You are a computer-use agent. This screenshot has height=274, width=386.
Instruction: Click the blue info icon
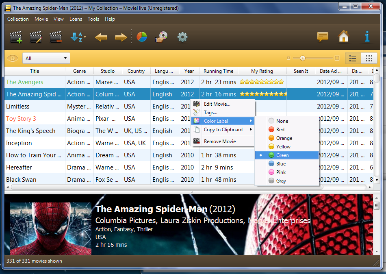pos(367,37)
